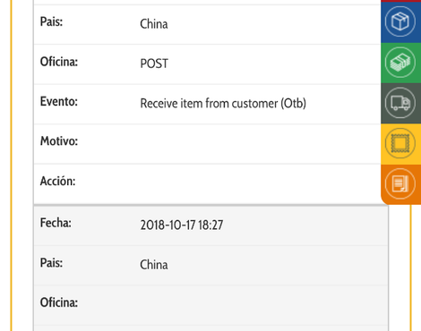Click the Acción label

click(57, 181)
